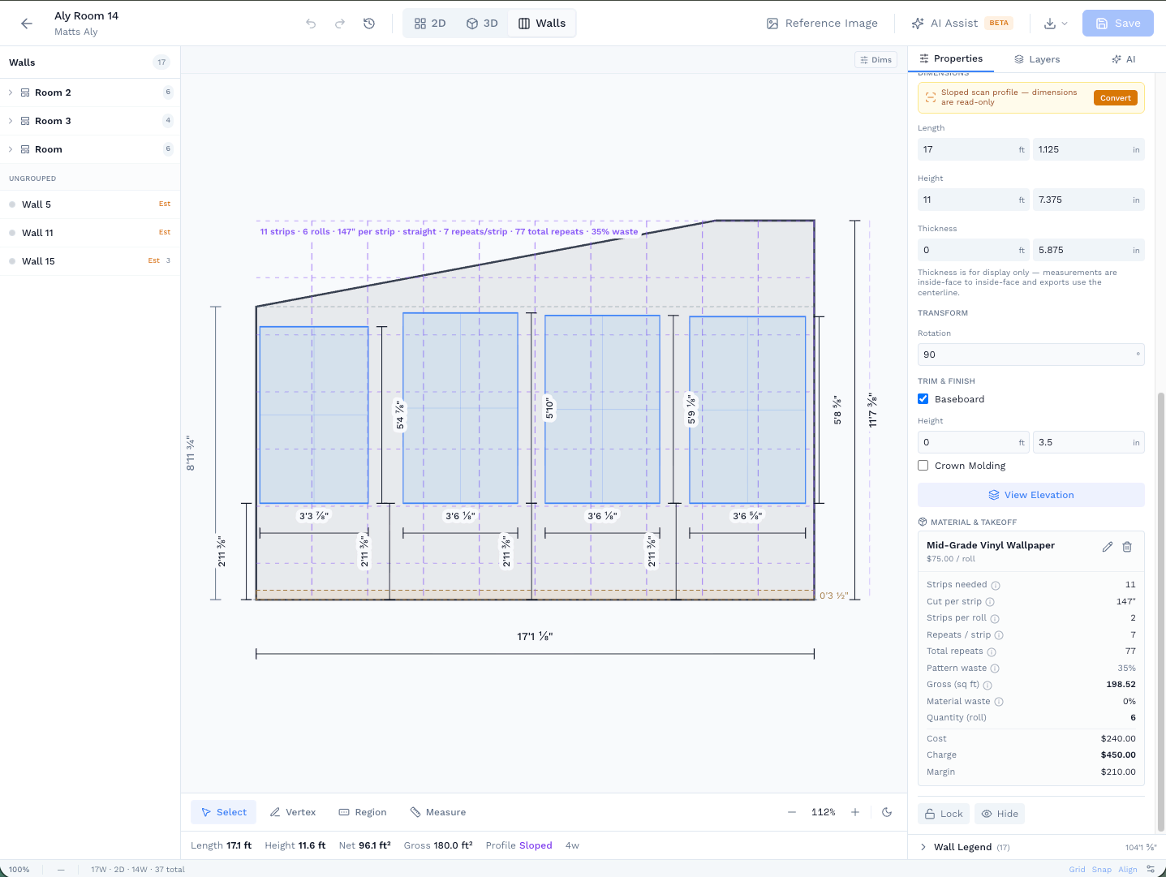Toggle Snap in the status bar
Viewport: 1166px width, 877px height.
pyautogui.click(x=1102, y=870)
